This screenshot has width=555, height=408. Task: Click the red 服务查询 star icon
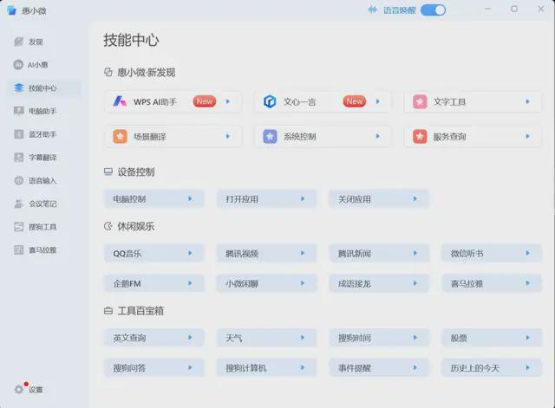(x=420, y=137)
